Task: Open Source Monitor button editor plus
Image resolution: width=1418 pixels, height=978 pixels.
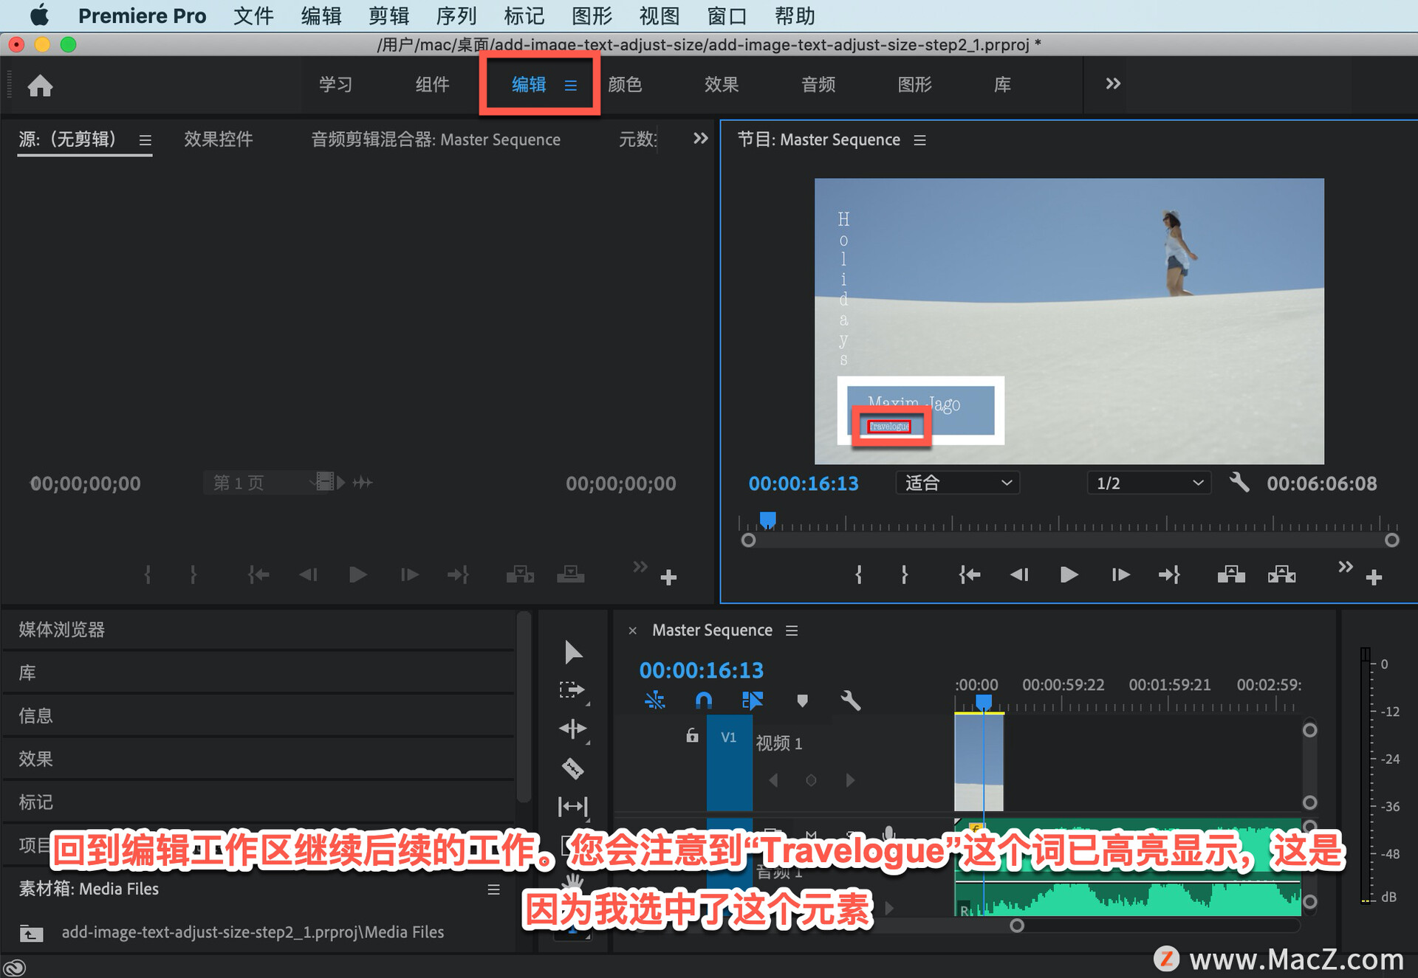Action: 668,577
